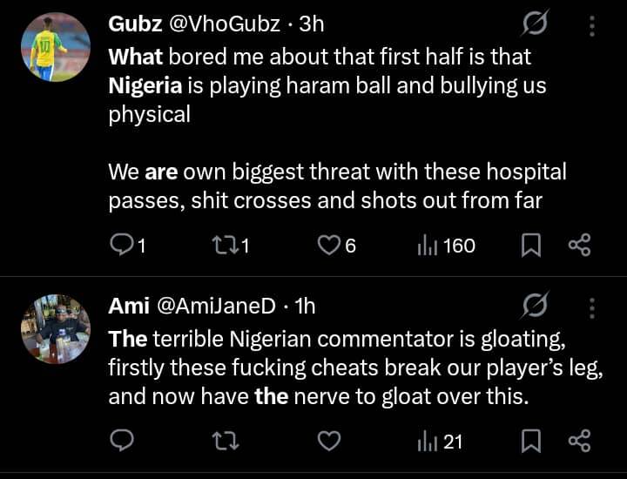627x479 pixels.
Task: Bookmark Ami's tweet
Action: pos(531,442)
